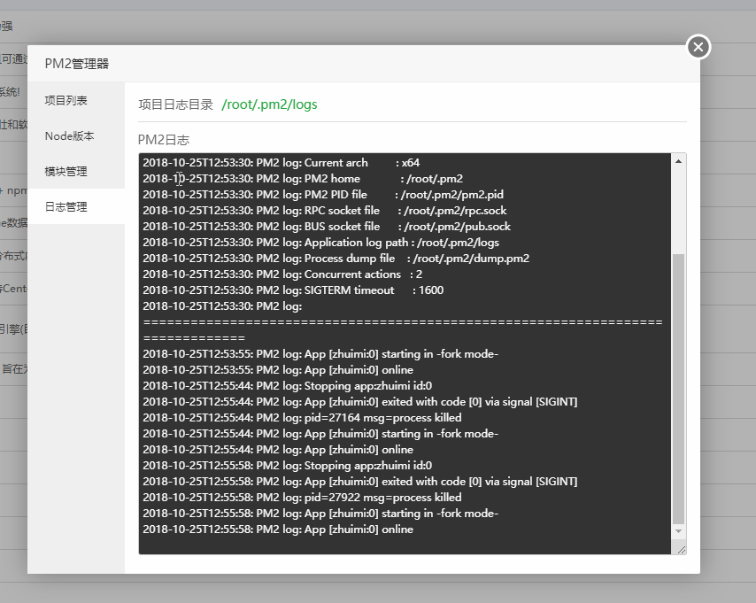Switch to the Node版本 tab
This screenshot has height=603, width=756.
(x=76, y=136)
